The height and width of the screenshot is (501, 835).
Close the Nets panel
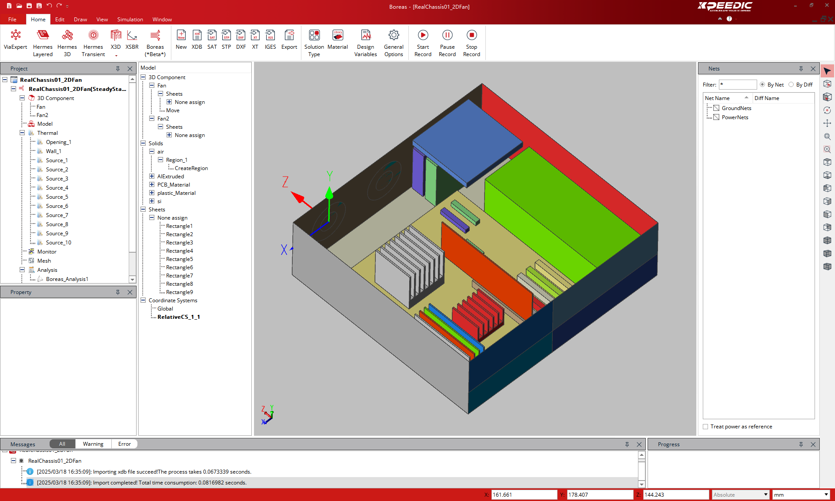[x=813, y=69]
